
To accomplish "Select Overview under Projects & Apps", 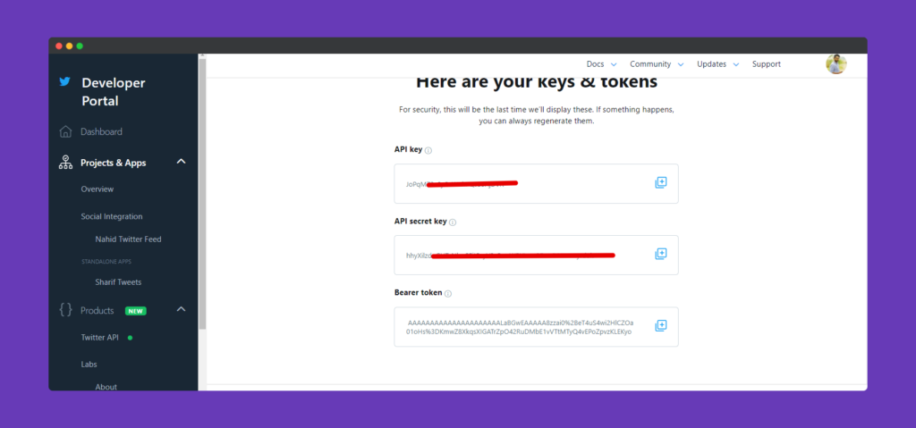I will point(98,189).
